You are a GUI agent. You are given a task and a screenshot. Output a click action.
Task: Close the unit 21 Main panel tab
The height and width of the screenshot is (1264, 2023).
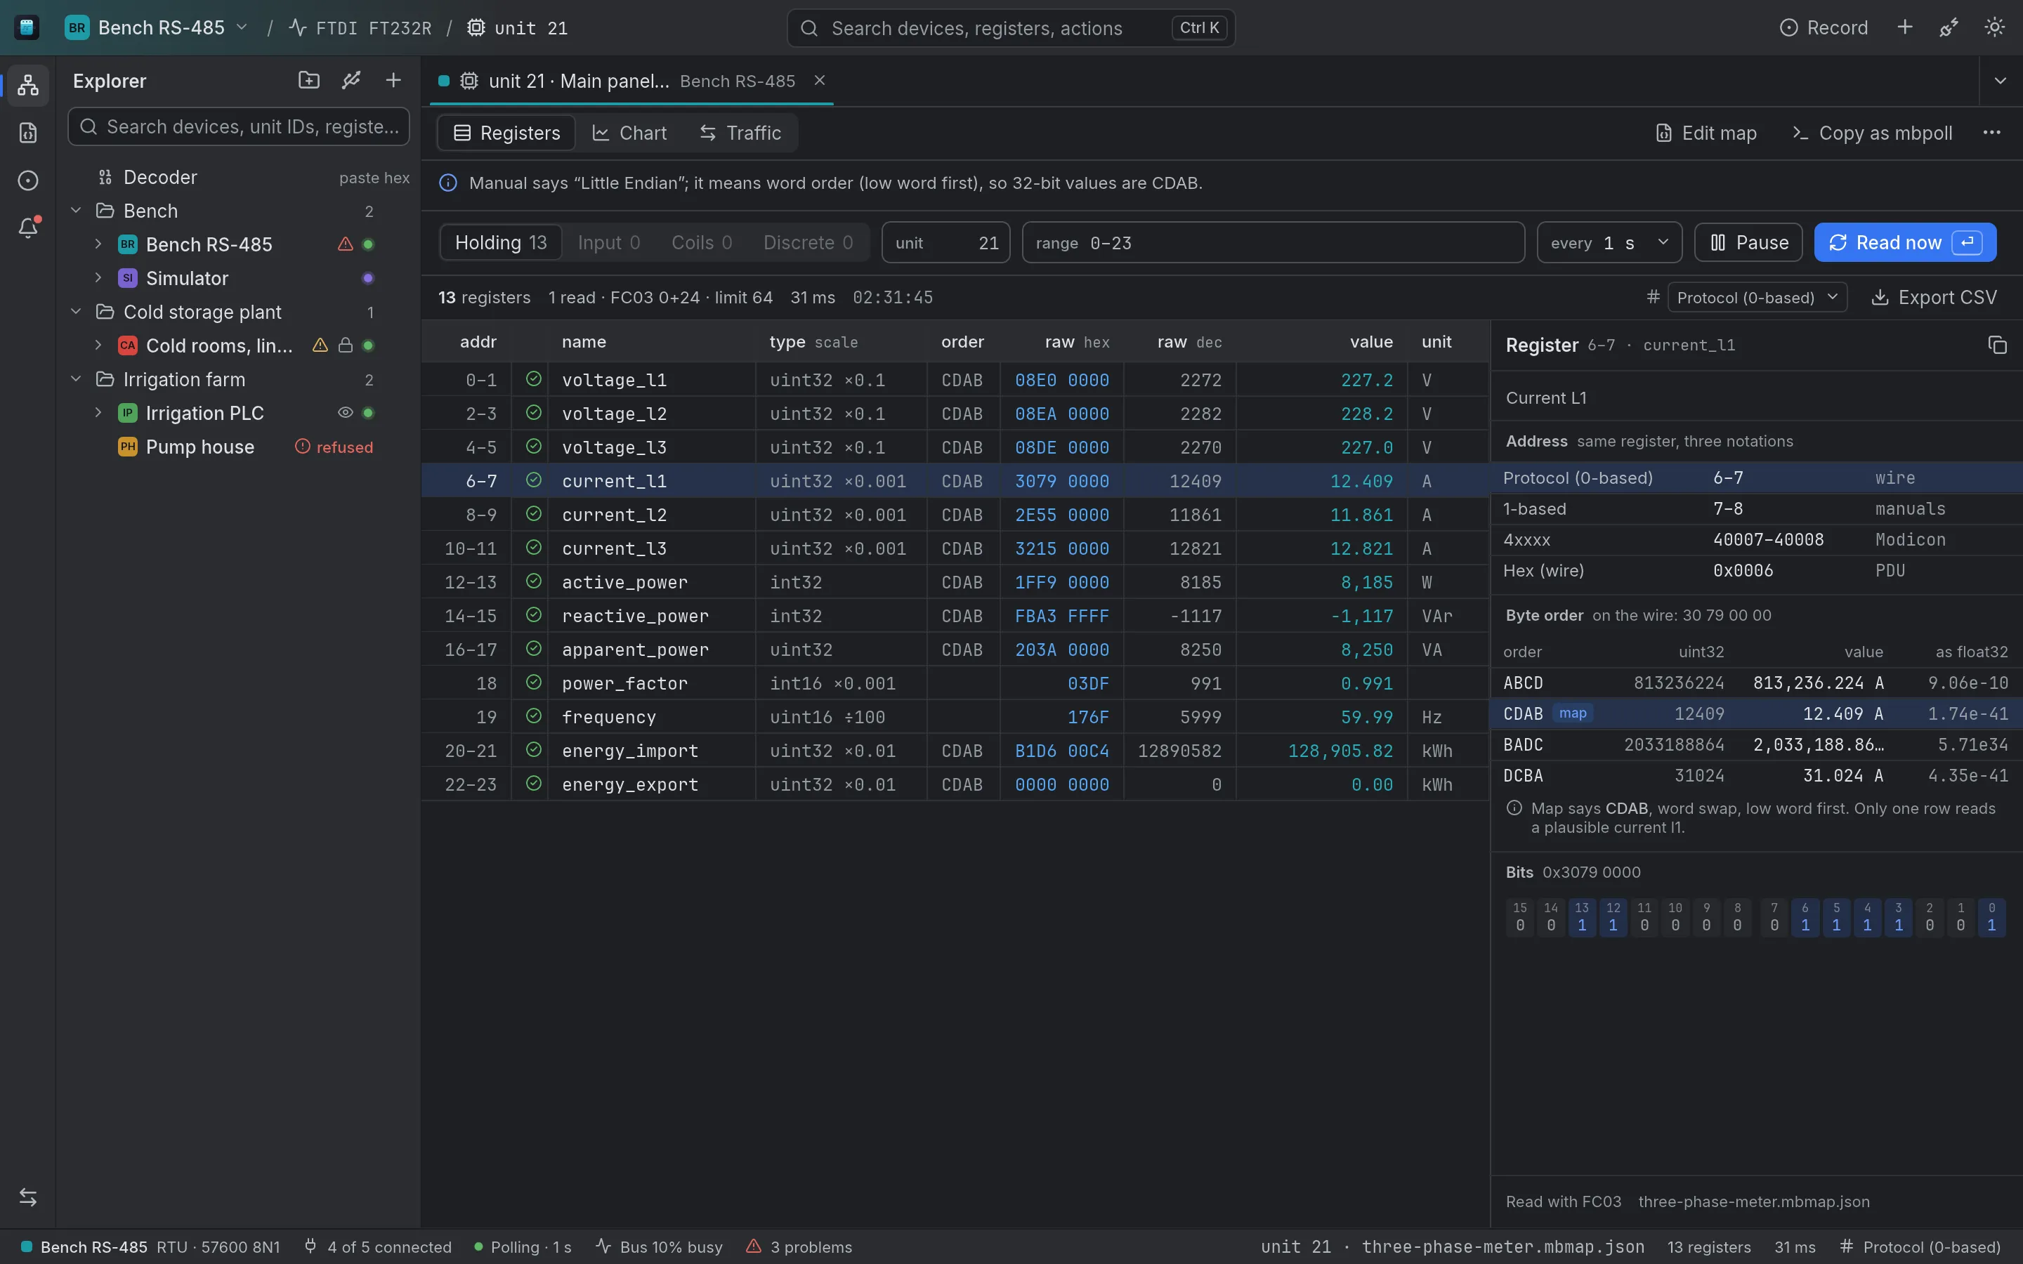click(x=820, y=80)
